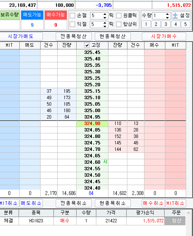Click the position list scrollbar up arrow
The height and width of the screenshot is (236, 193).
[189, 213]
